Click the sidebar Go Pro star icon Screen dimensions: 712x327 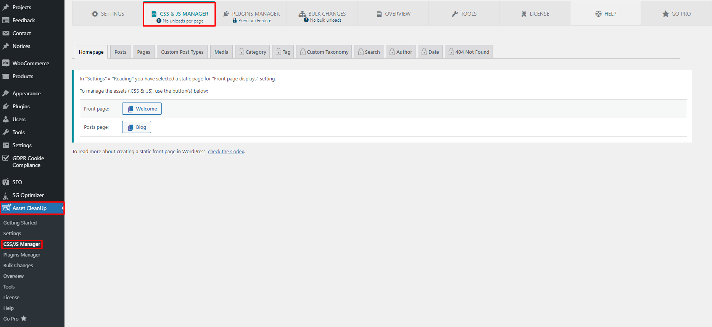pos(24,318)
